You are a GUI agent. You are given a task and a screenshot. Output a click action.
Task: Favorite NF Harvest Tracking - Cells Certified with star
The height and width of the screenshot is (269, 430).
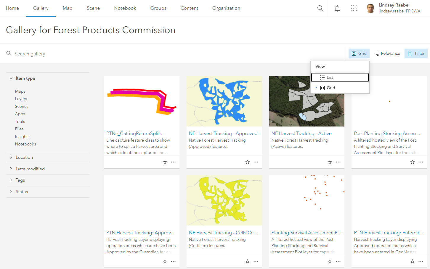248,261
